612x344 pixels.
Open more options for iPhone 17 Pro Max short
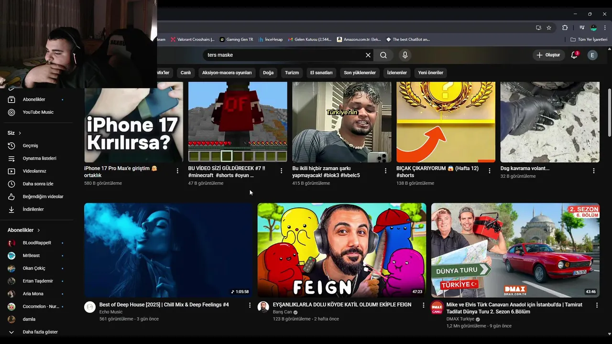tap(177, 171)
